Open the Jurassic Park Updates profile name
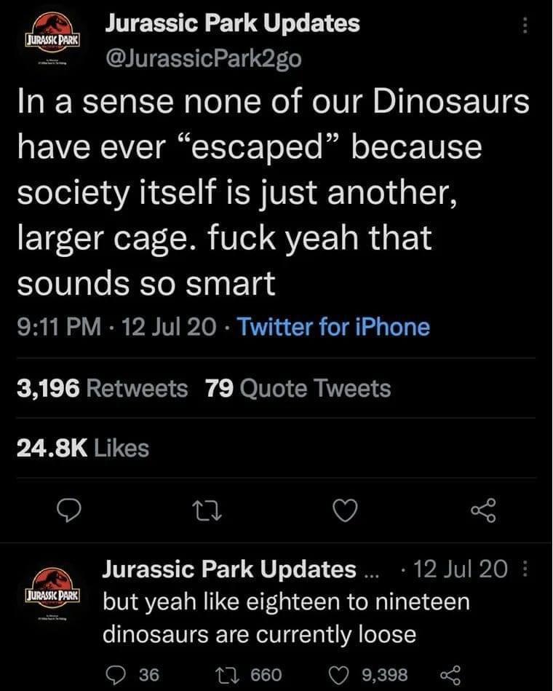This screenshot has height=691, width=553. [232, 23]
